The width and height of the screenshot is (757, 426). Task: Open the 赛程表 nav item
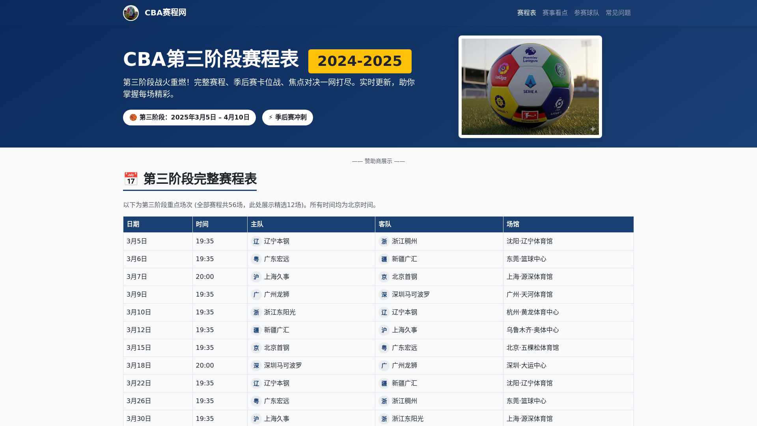[x=526, y=13]
